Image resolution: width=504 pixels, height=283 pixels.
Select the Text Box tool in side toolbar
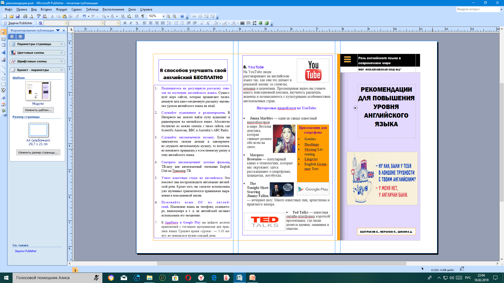coord(3,39)
